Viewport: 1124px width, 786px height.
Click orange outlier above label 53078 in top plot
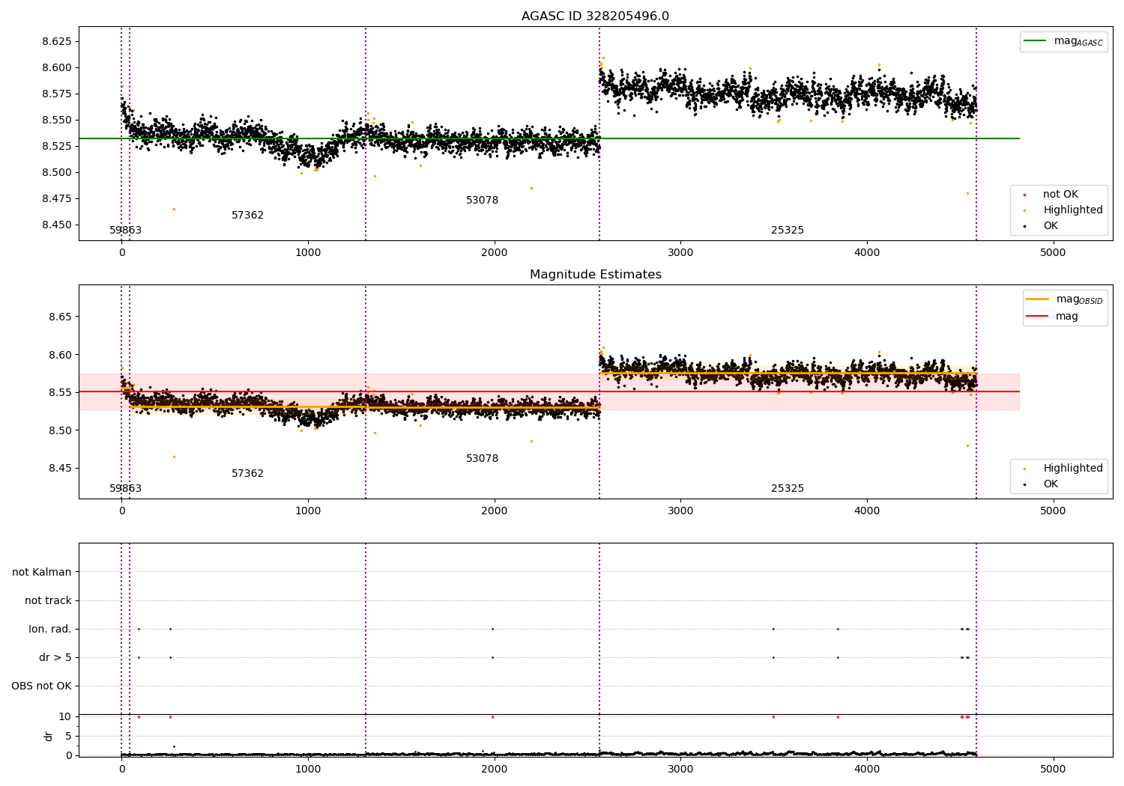(x=531, y=188)
